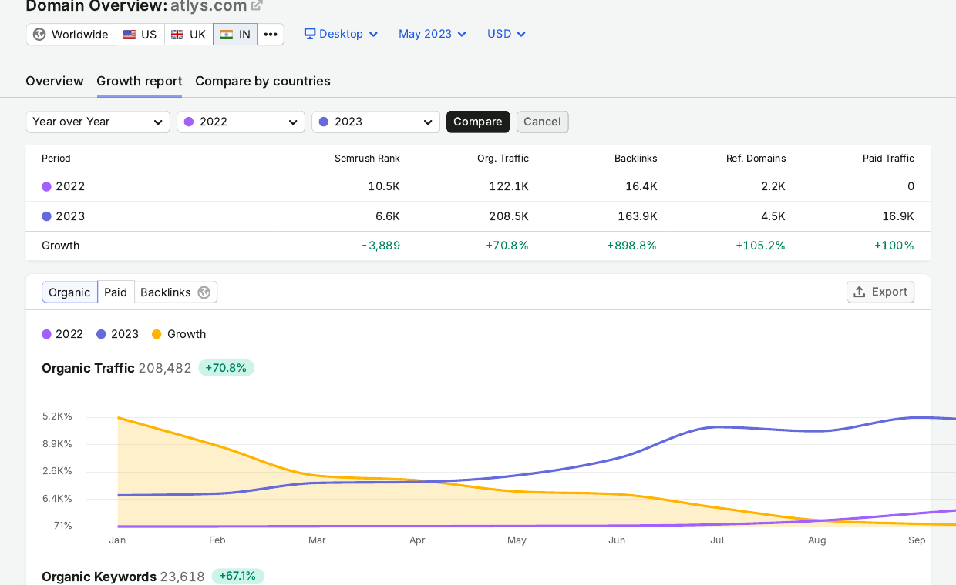This screenshot has width=956, height=585.
Task: Expand the 2022 period dropdown
Action: pyautogui.click(x=241, y=122)
